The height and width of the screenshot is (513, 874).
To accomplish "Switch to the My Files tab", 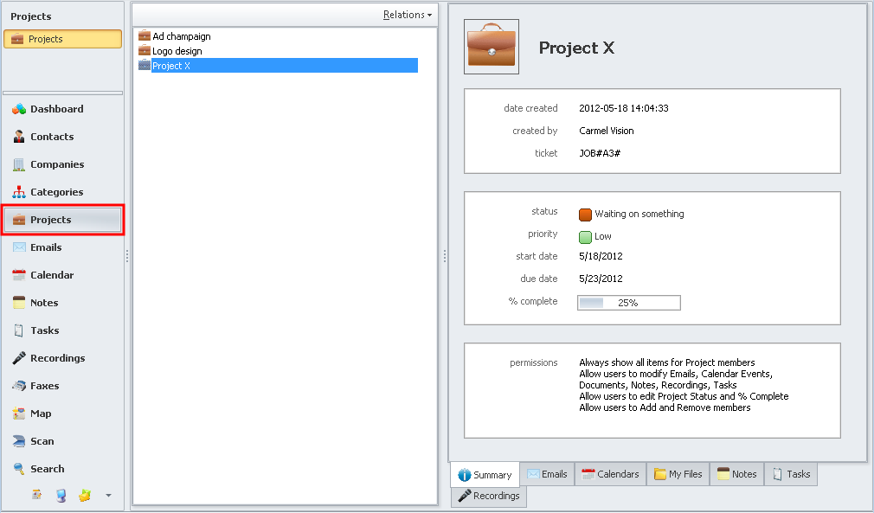I will (x=678, y=474).
